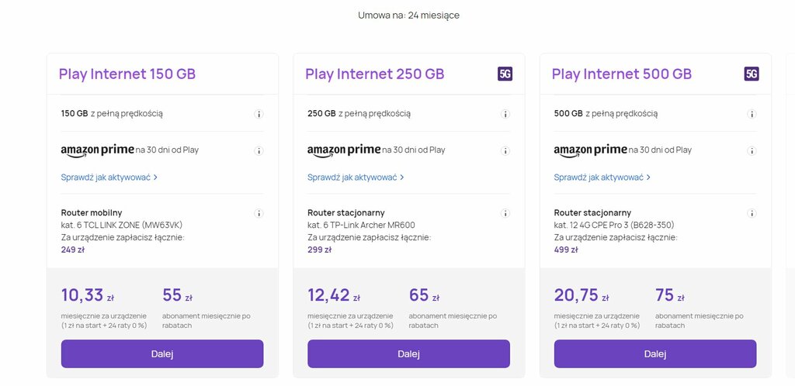Click Dalej for Play Internet 250 GB
795x386 pixels.
pos(408,353)
